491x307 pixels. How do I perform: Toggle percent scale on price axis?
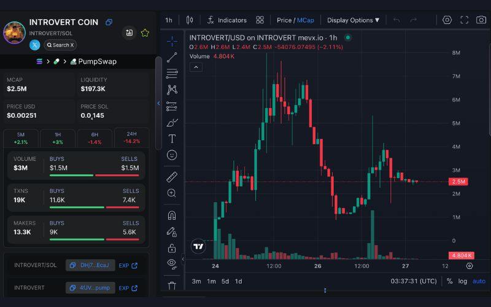(x=450, y=281)
